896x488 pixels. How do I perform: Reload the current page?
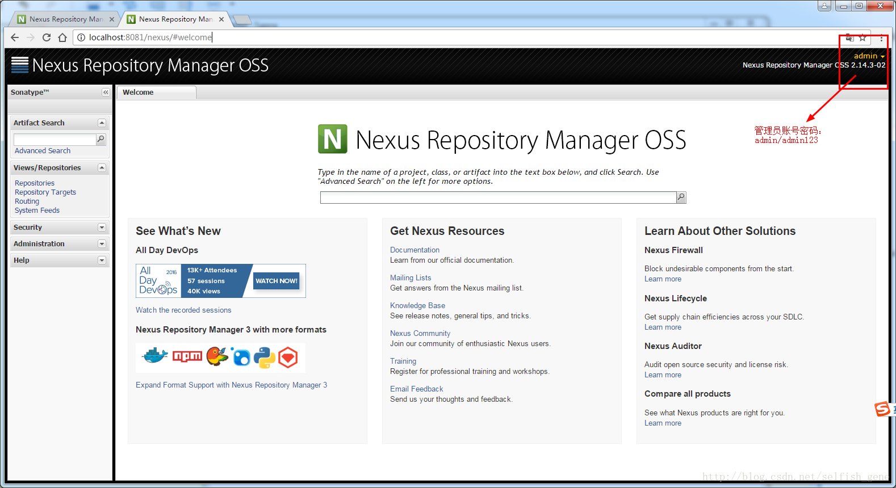[x=47, y=37]
